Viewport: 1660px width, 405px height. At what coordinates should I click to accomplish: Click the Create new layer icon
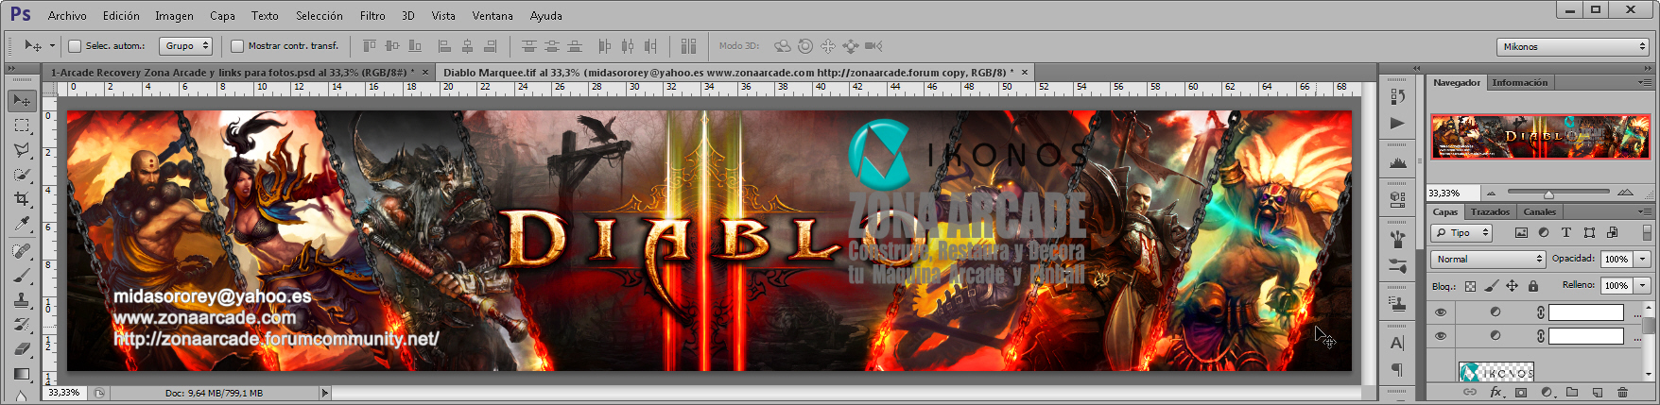point(1598,393)
